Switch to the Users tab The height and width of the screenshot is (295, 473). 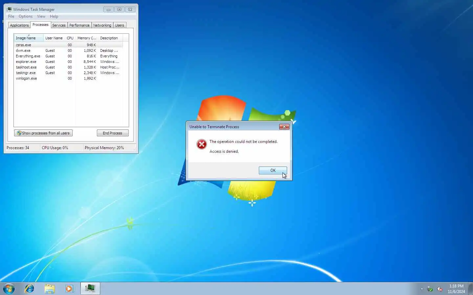pos(120,25)
